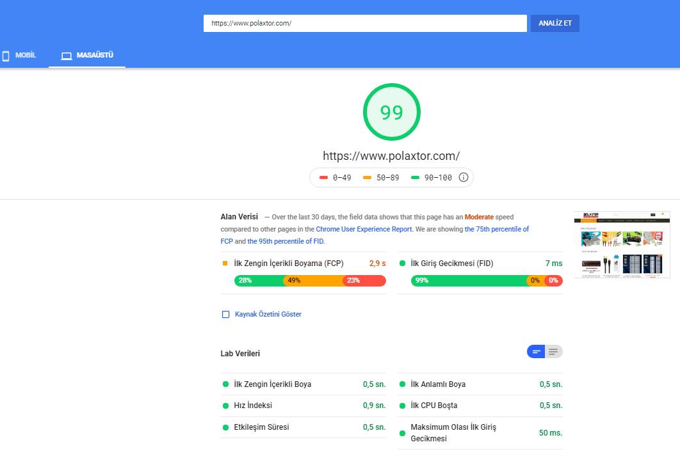Click the laptop icon in the MASAÜSTÜ tab
Screen dimensions: 680x465
(x=67, y=56)
